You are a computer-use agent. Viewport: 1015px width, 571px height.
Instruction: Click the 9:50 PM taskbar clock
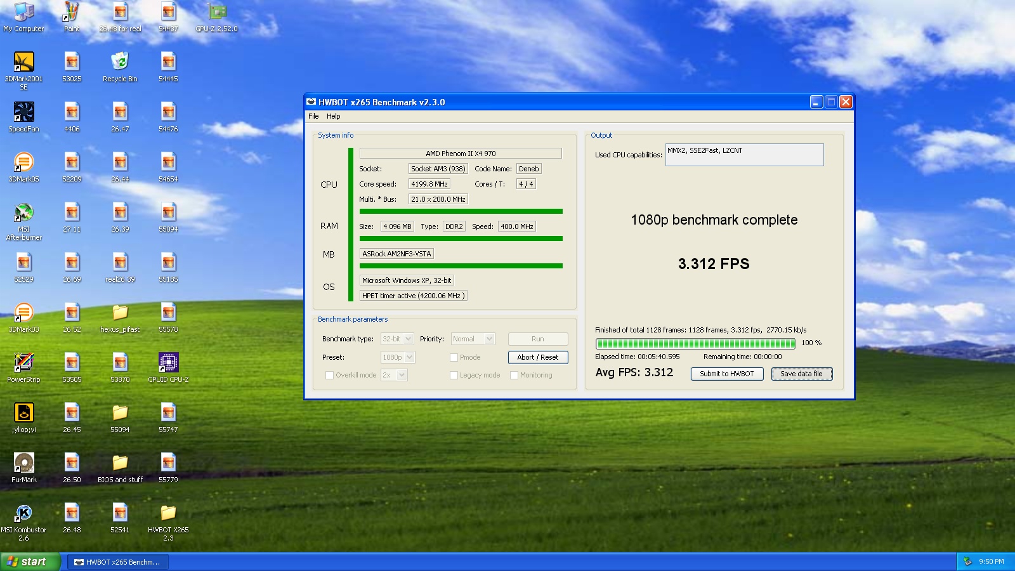(x=991, y=561)
